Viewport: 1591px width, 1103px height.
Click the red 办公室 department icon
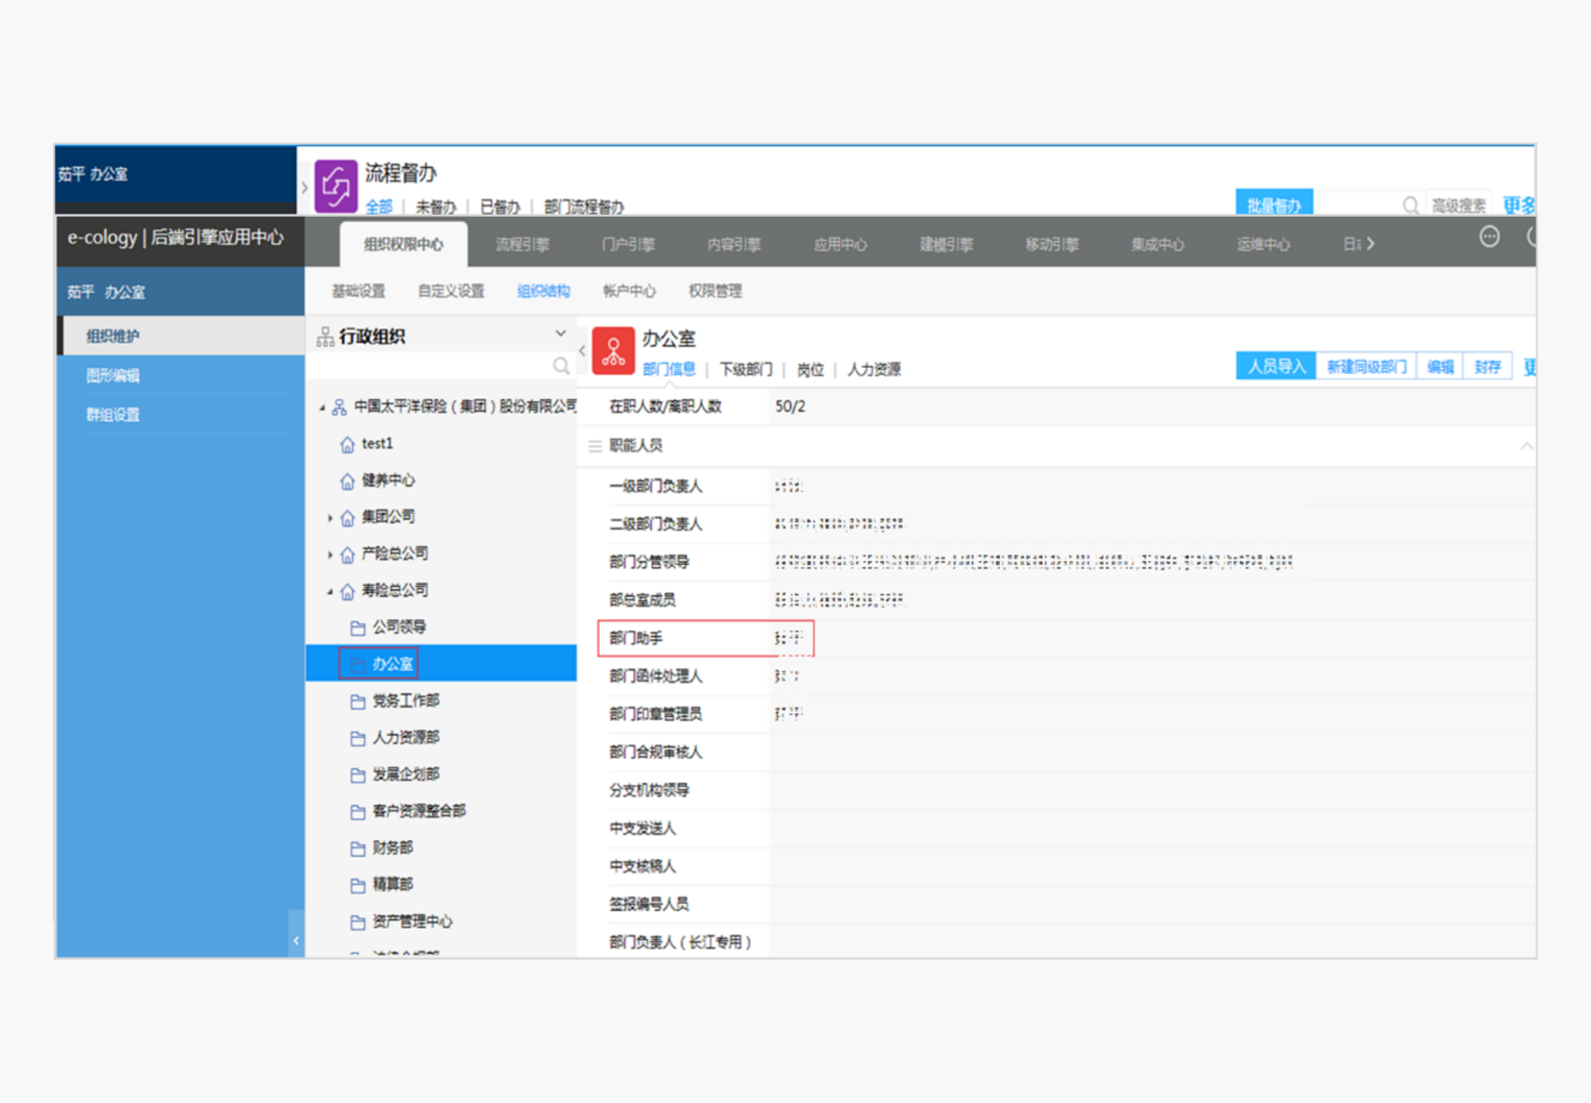tap(613, 351)
